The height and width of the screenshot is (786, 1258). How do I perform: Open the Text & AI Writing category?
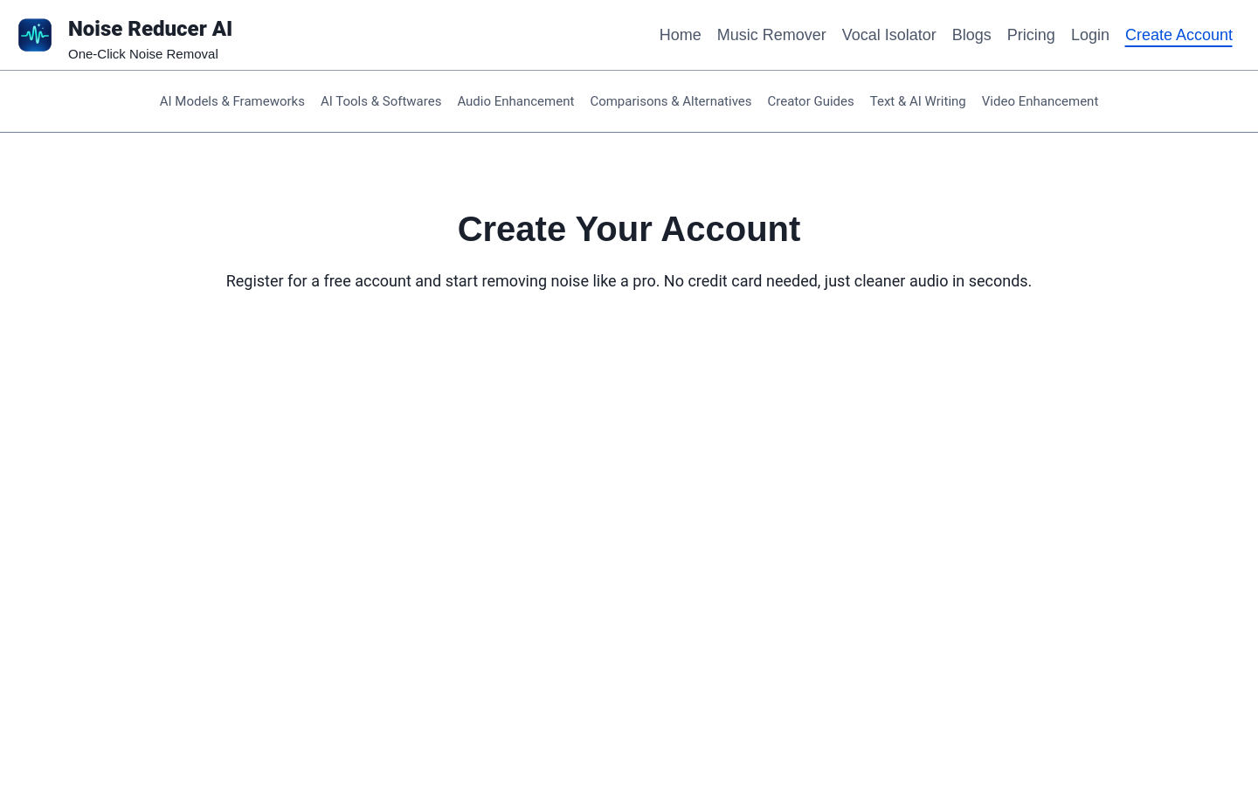click(x=917, y=101)
